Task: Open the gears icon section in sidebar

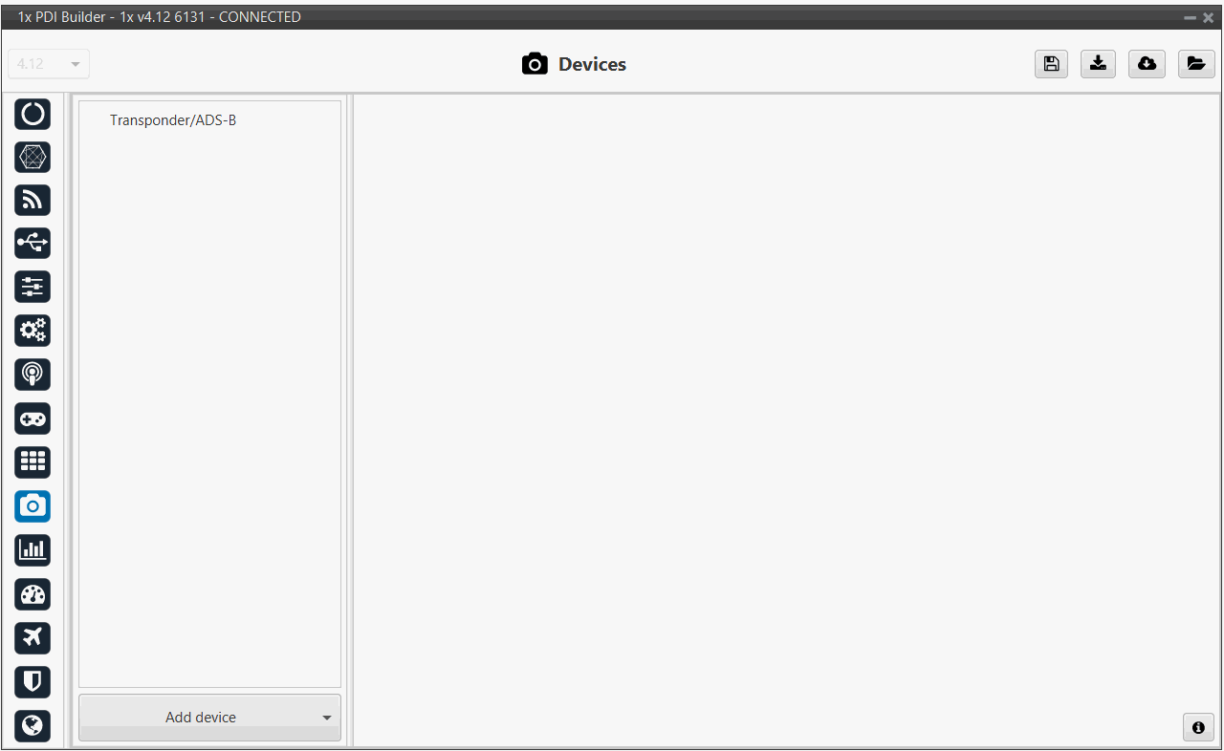Action: click(33, 331)
